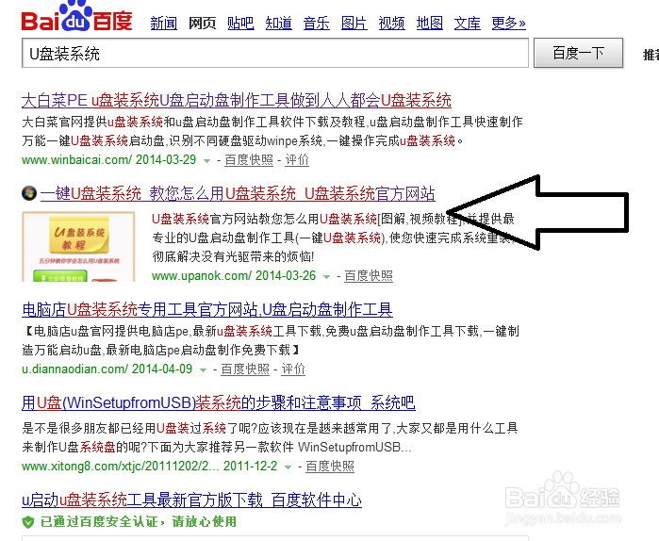
Task: Open the 大白菜PE u盘装系统 result title
Action: 237,101
